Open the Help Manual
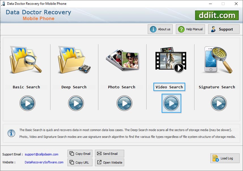 (x=190, y=29)
